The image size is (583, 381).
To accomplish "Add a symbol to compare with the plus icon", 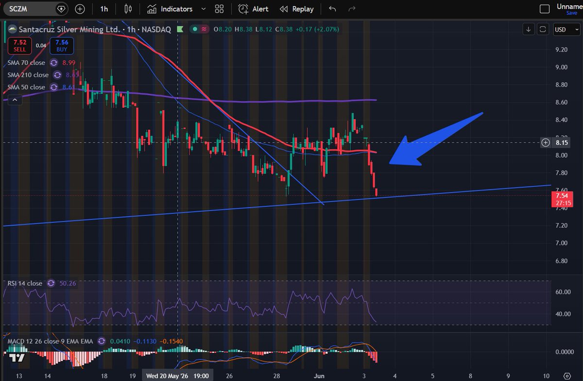I will 80,9.
